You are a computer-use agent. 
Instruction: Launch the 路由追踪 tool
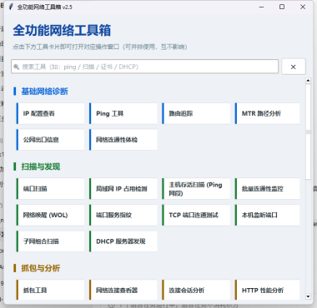coord(196,113)
